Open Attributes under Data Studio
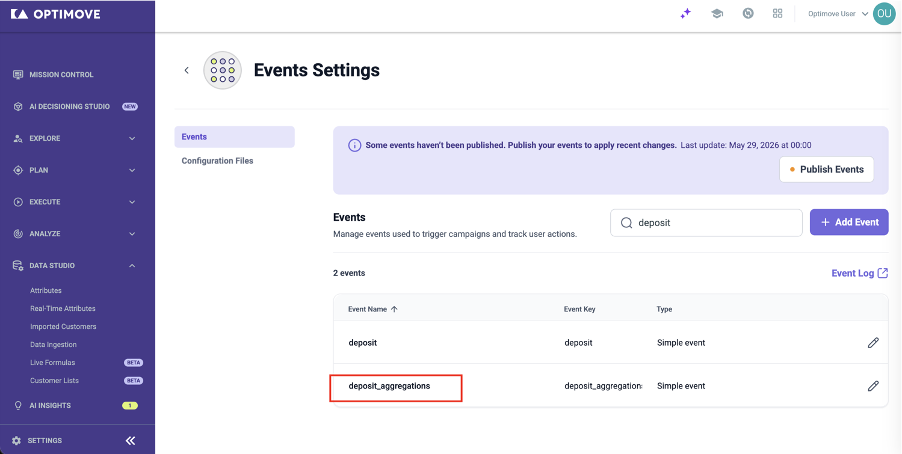Image resolution: width=902 pixels, height=454 pixels. point(46,290)
